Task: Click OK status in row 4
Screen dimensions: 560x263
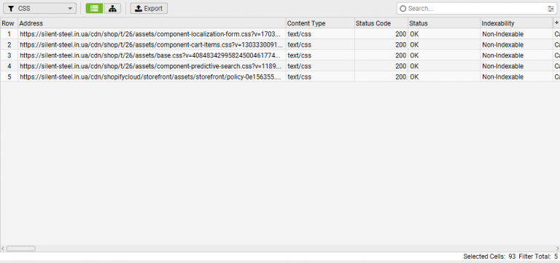Action: 444,66
